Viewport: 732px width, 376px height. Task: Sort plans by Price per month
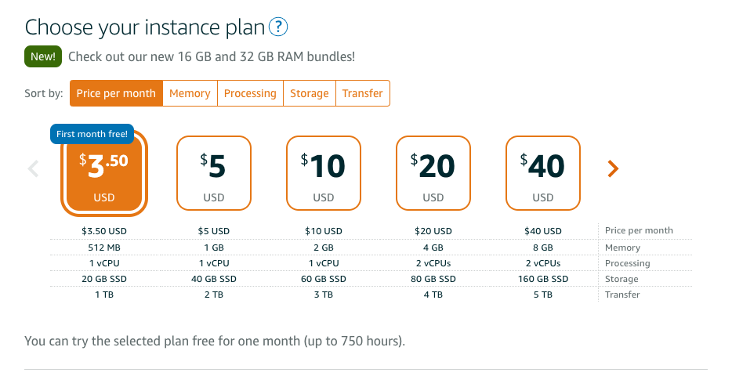(x=116, y=93)
